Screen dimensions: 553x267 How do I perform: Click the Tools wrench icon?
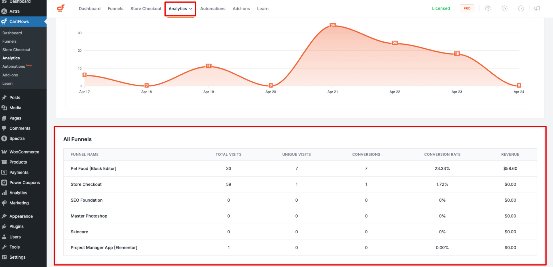(4, 247)
